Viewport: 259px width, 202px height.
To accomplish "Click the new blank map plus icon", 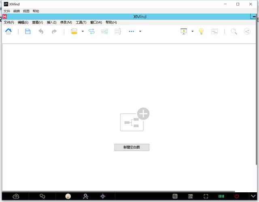I will [143, 114].
